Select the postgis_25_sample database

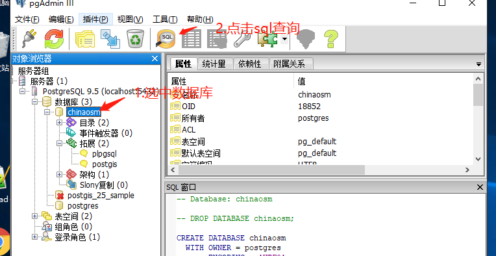pyautogui.click(x=101, y=195)
